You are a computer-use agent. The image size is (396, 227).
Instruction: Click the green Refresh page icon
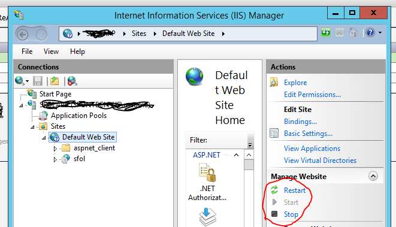click(326, 32)
